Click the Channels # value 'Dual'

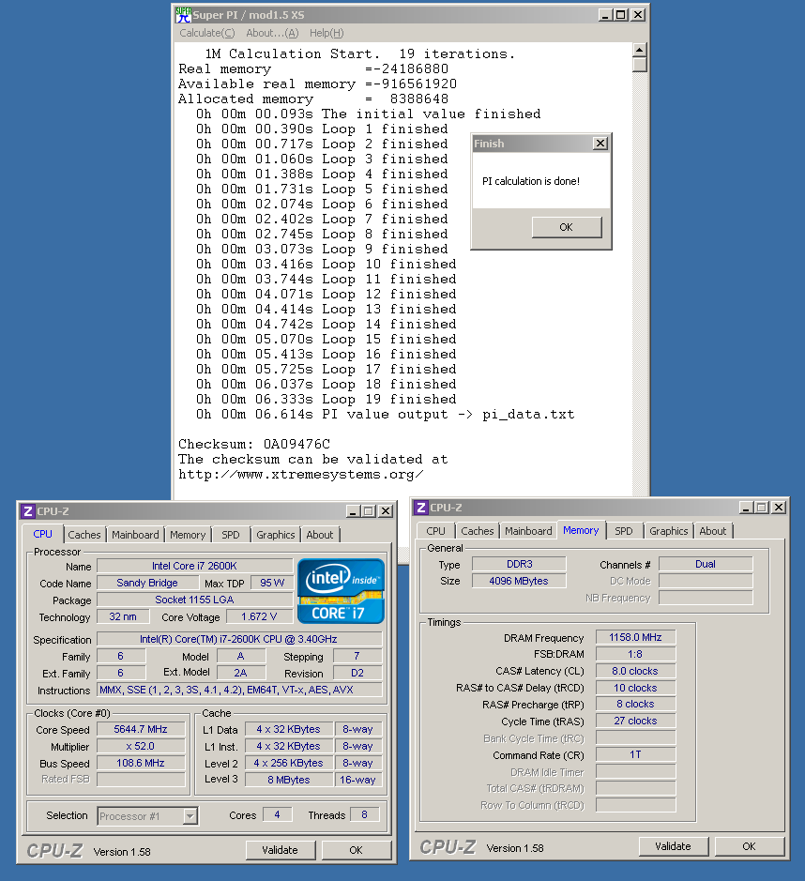(x=706, y=564)
